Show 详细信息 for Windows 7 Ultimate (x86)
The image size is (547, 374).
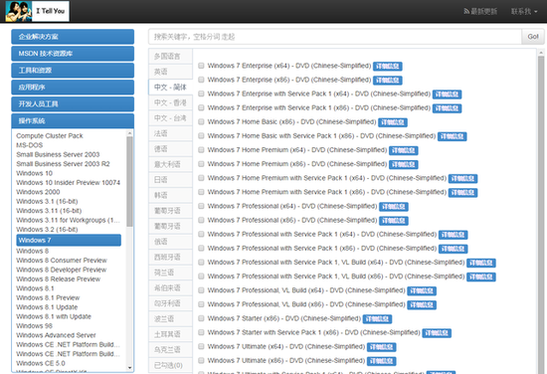(382, 361)
